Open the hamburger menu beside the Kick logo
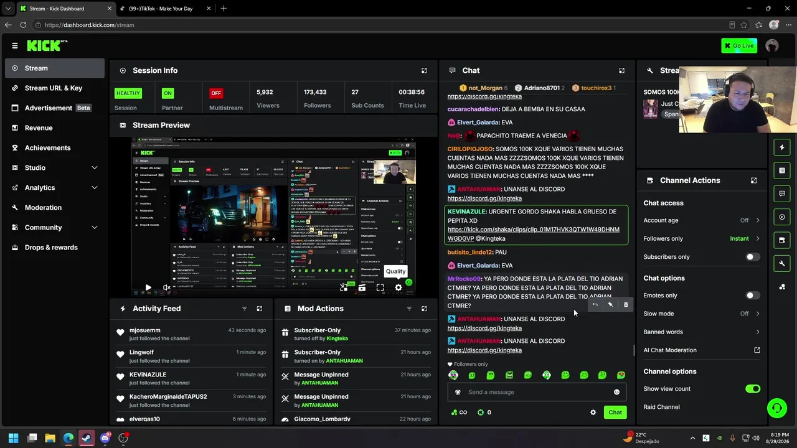Viewport: 797px width, 448px height. (x=15, y=45)
